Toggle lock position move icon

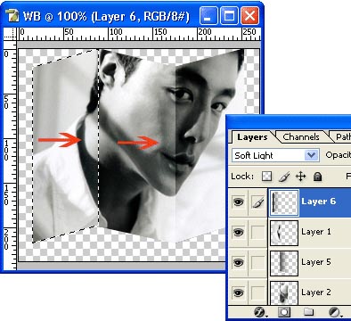point(301,177)
